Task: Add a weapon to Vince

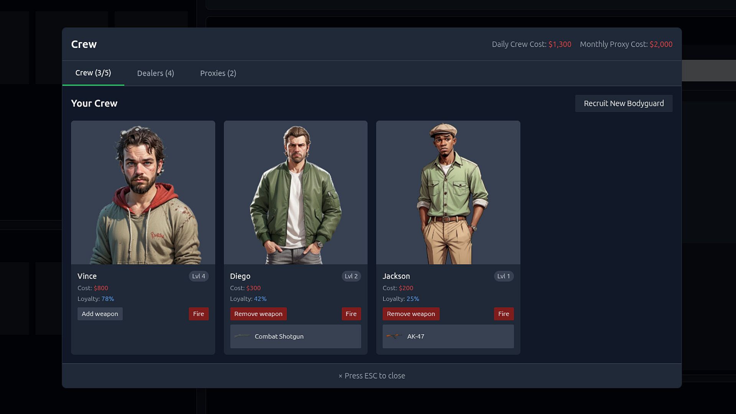Action: point(100,314)
